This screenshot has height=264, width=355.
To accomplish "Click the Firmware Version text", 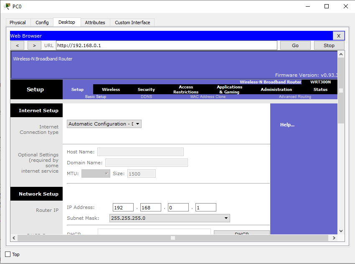I will click(306, 75).
